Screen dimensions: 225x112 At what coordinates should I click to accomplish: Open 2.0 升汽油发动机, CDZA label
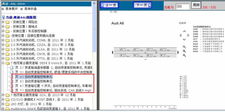tap(42, 45)
